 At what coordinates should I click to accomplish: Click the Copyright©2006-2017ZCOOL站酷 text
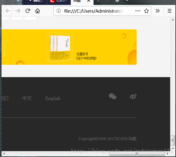coord(107,139)
